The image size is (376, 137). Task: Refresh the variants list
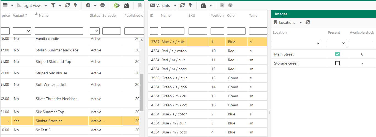182,5
